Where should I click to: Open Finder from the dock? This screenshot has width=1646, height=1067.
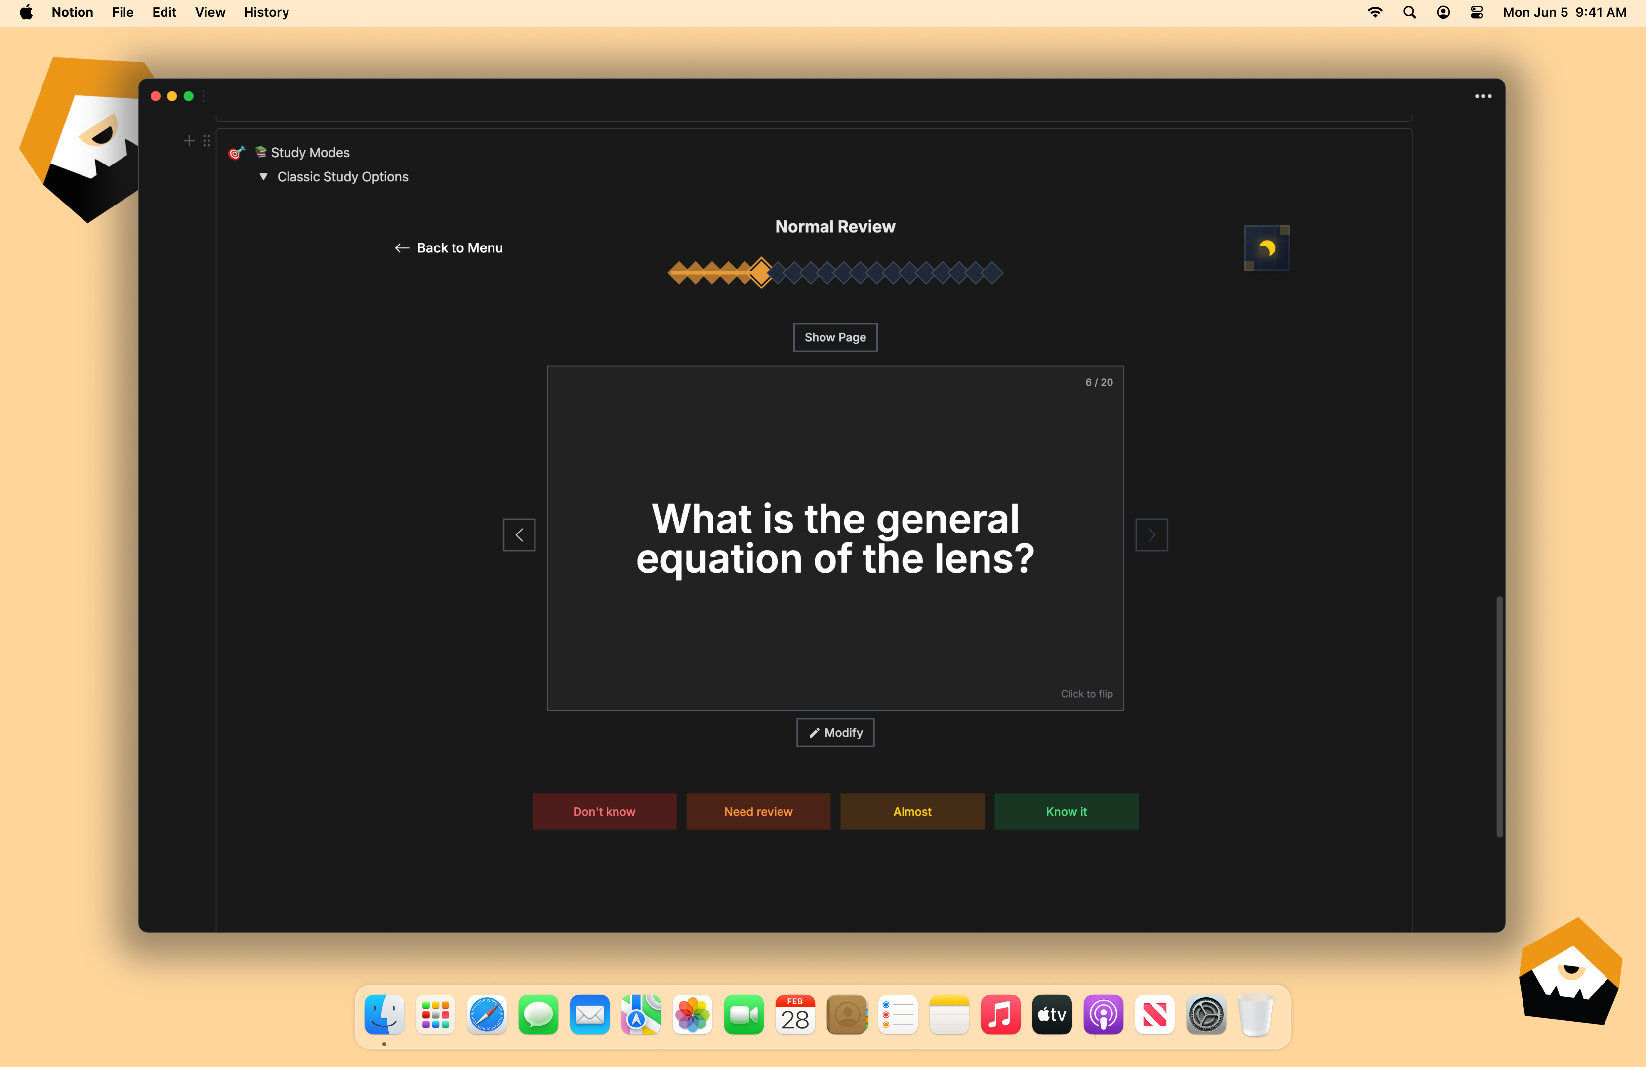384,1015
